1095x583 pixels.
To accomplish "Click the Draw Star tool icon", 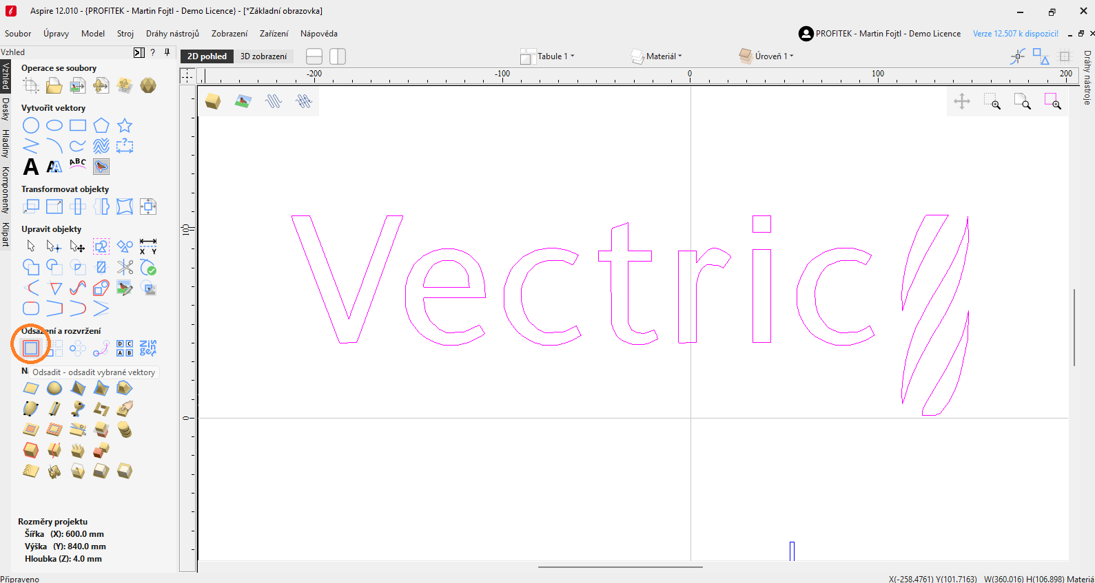I will tap(125, 125).
